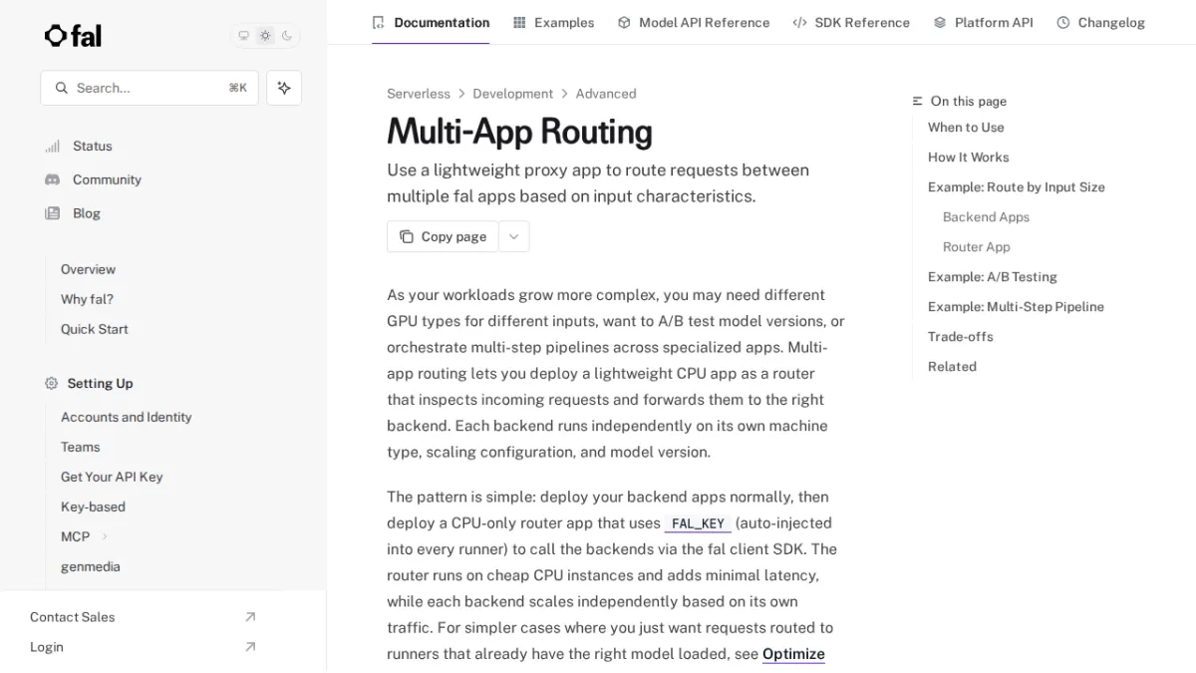Image resolution: width=1196 pixels, height=673 pixels.
Task: Click the Changelog clock icon
Action: tap(1063, 22)
